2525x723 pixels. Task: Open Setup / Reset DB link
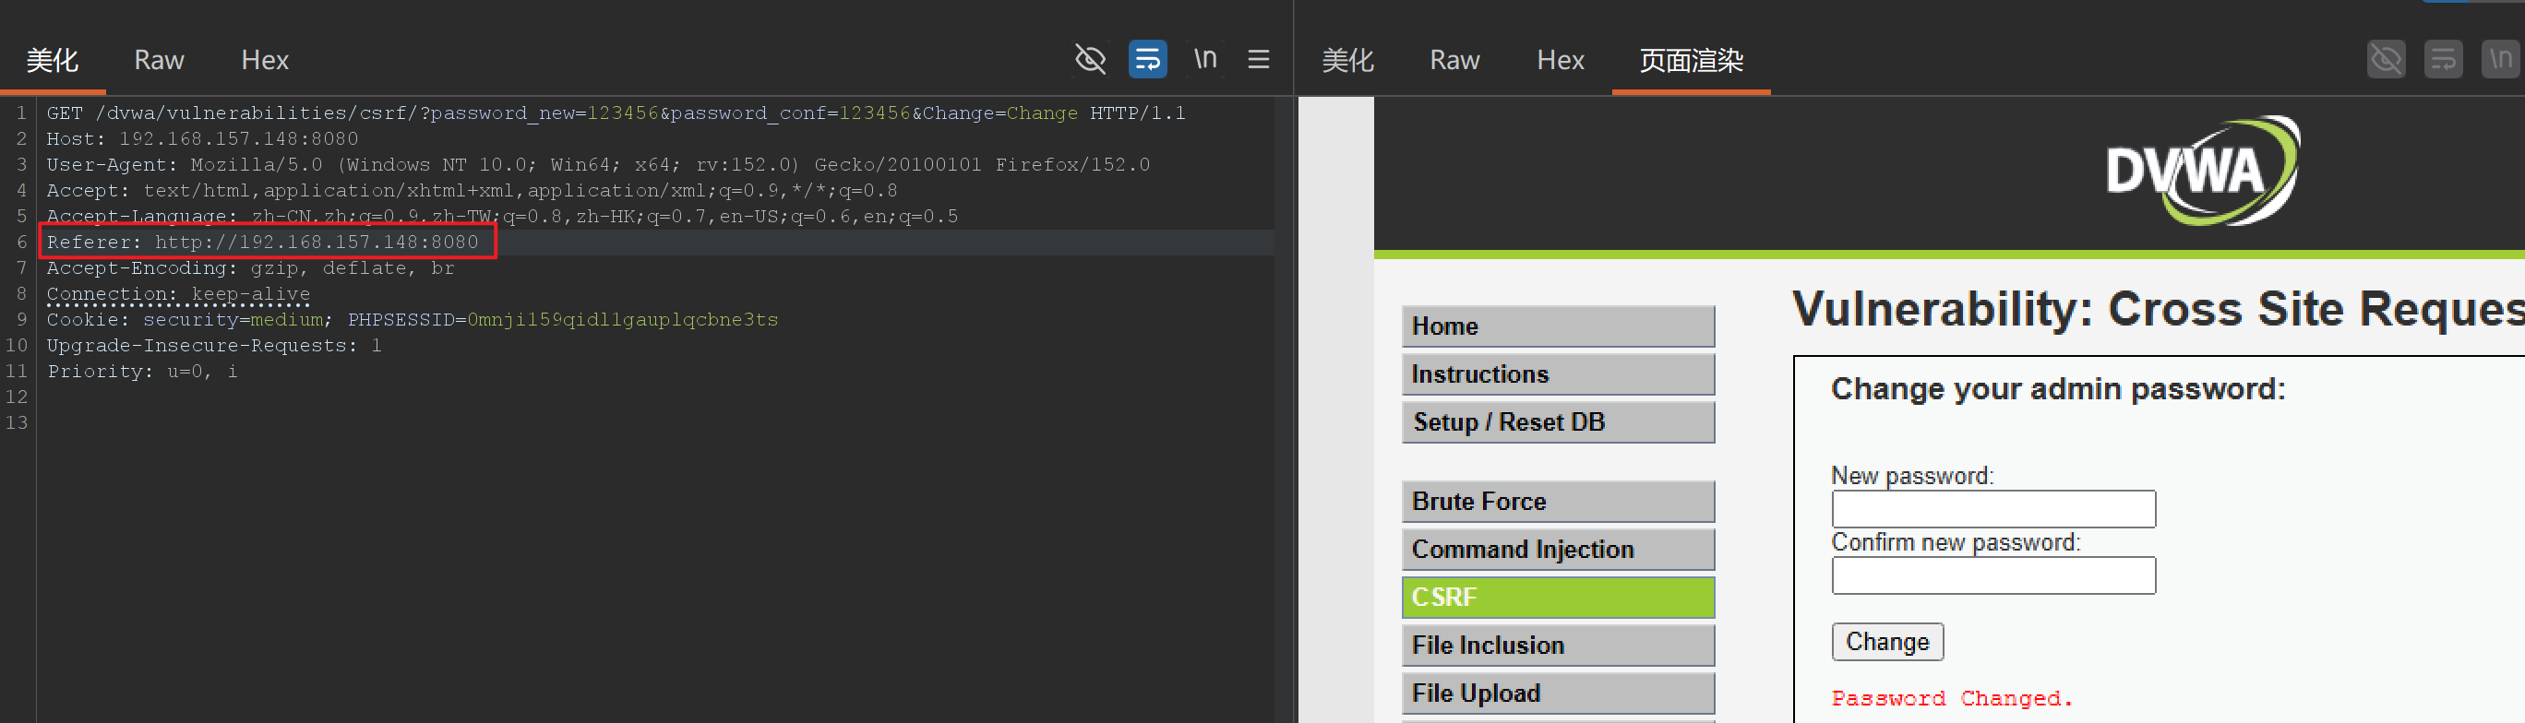click(1558, 422)
